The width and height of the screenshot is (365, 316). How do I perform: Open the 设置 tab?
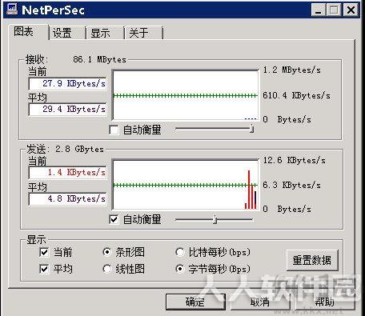click(x=67, y=33)
